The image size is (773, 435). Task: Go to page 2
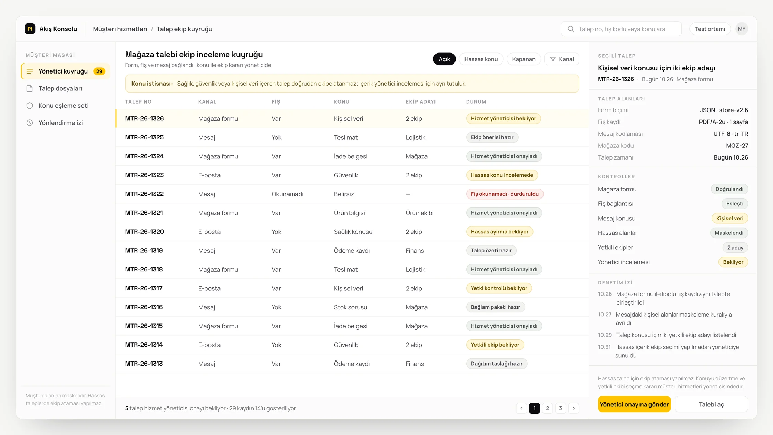point(548,408)
